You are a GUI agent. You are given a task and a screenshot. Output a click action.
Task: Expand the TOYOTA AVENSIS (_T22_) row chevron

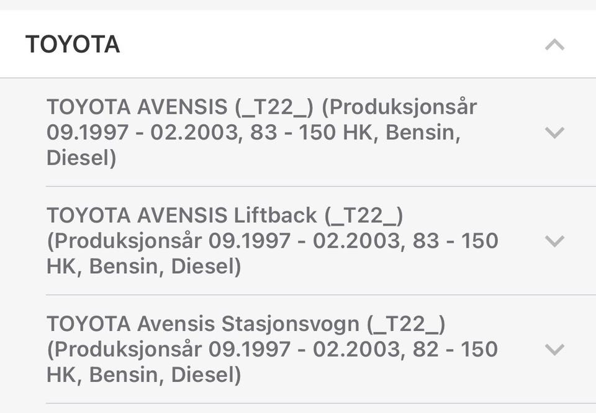click(x=554, y=132)
